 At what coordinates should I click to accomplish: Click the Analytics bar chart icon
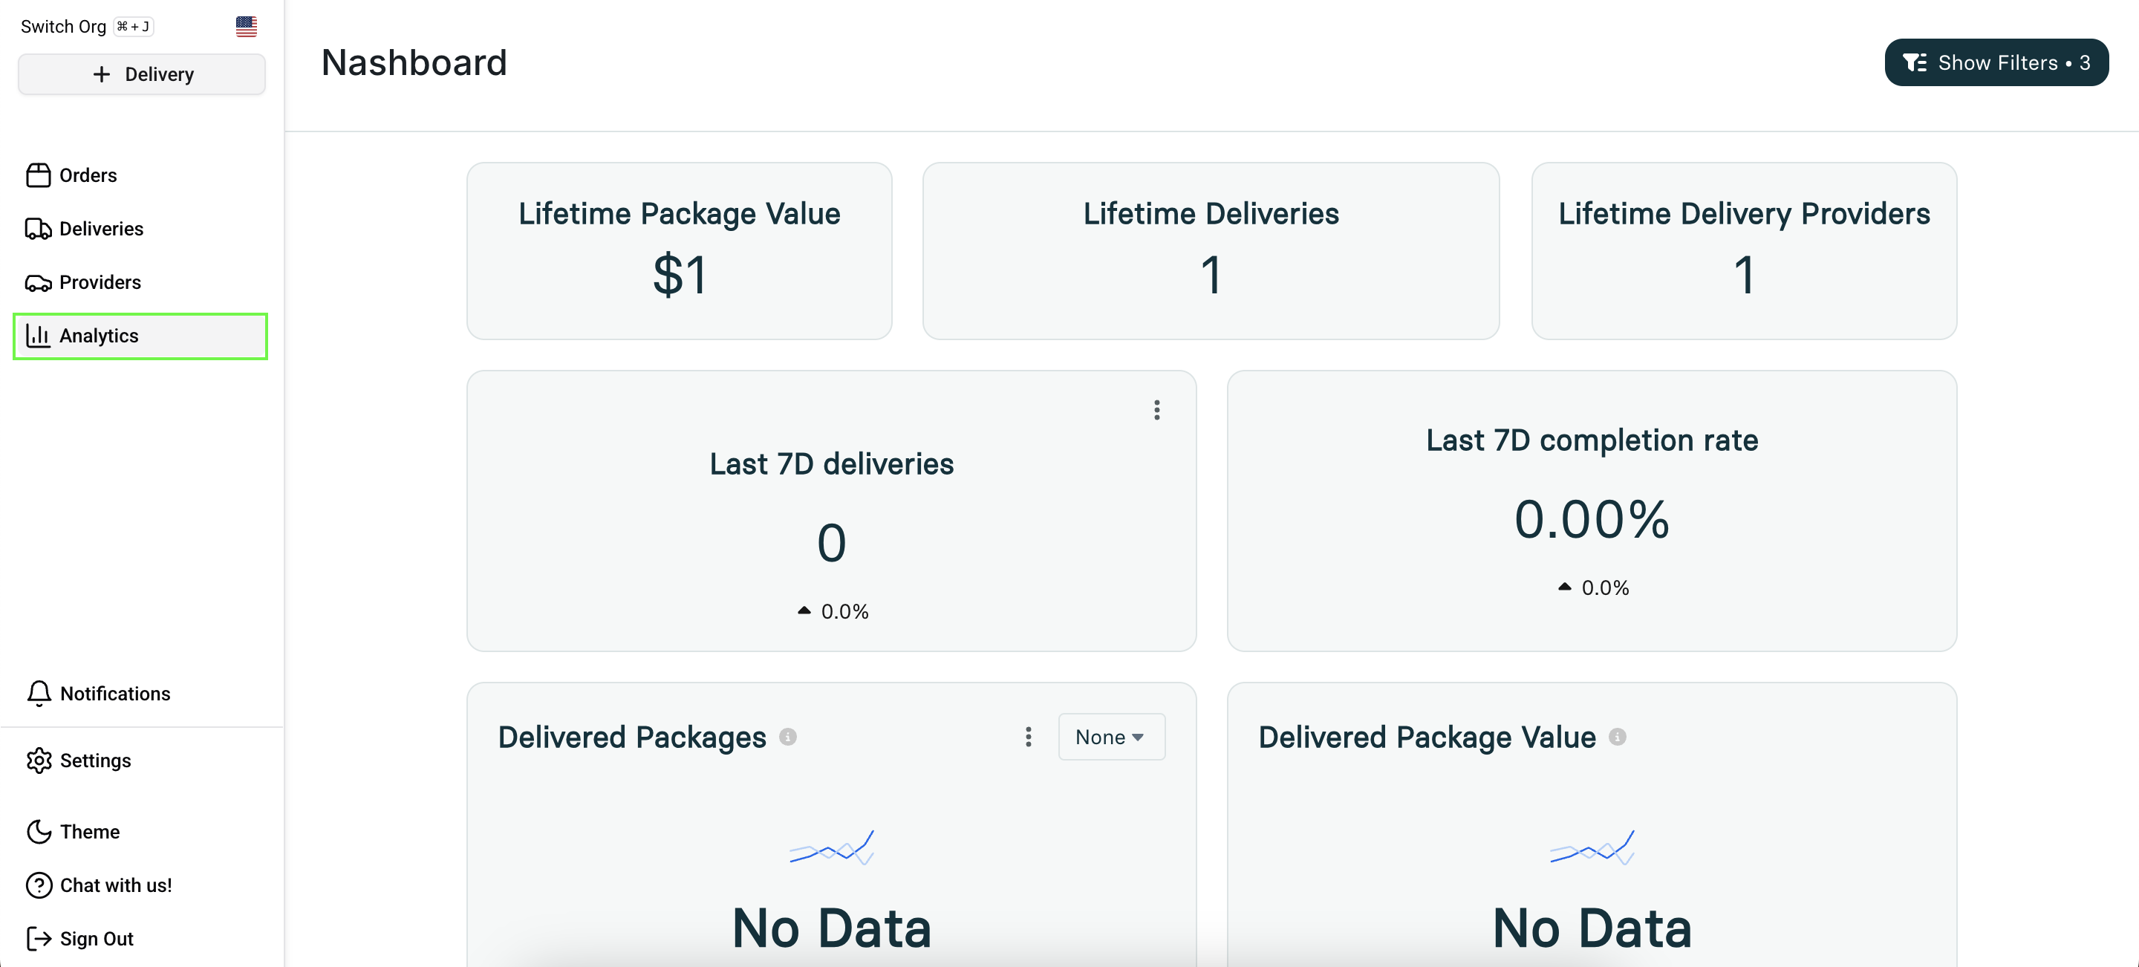(38, 336)
